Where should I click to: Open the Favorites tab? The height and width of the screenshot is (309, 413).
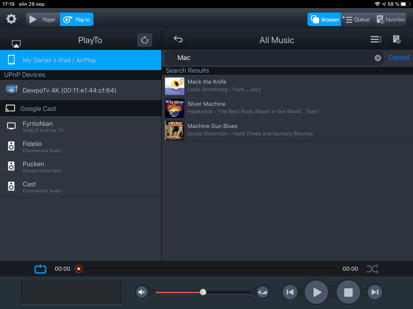[x=391, y=20]
